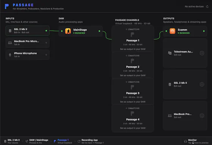This screenshot has height=145, width=212.
Task: Click the footer DAW routing icon
Action: click(x=26, y=141)
